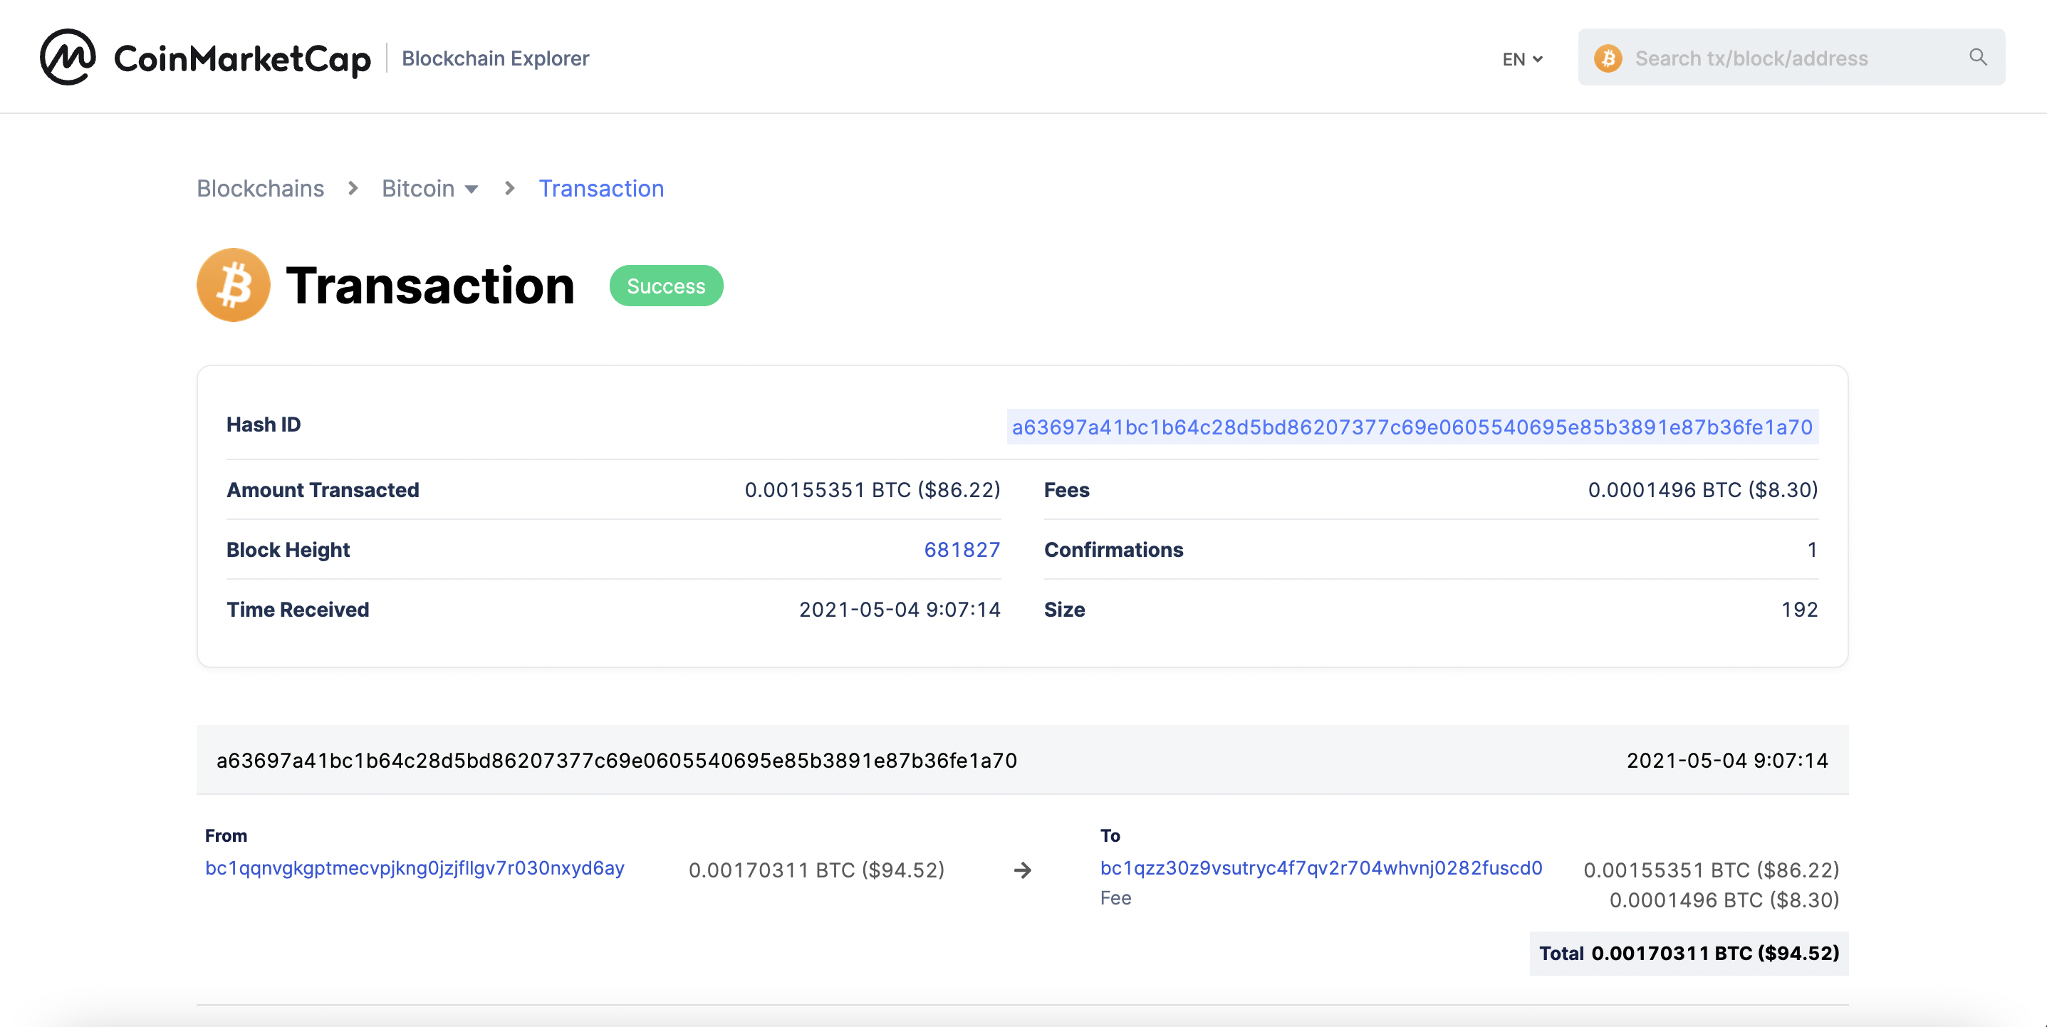Click the chevron after Blockchains breadcrumb
2047x1027 pixels.
(353, 189)
